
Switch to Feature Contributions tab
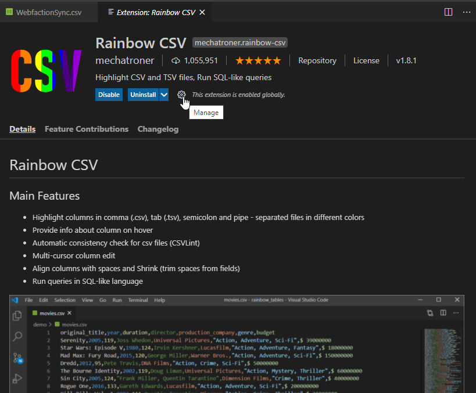coord(87,129)
